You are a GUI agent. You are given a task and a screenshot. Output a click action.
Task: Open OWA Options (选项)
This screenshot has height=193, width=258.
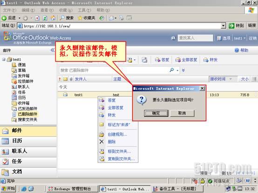coord(224,38)
